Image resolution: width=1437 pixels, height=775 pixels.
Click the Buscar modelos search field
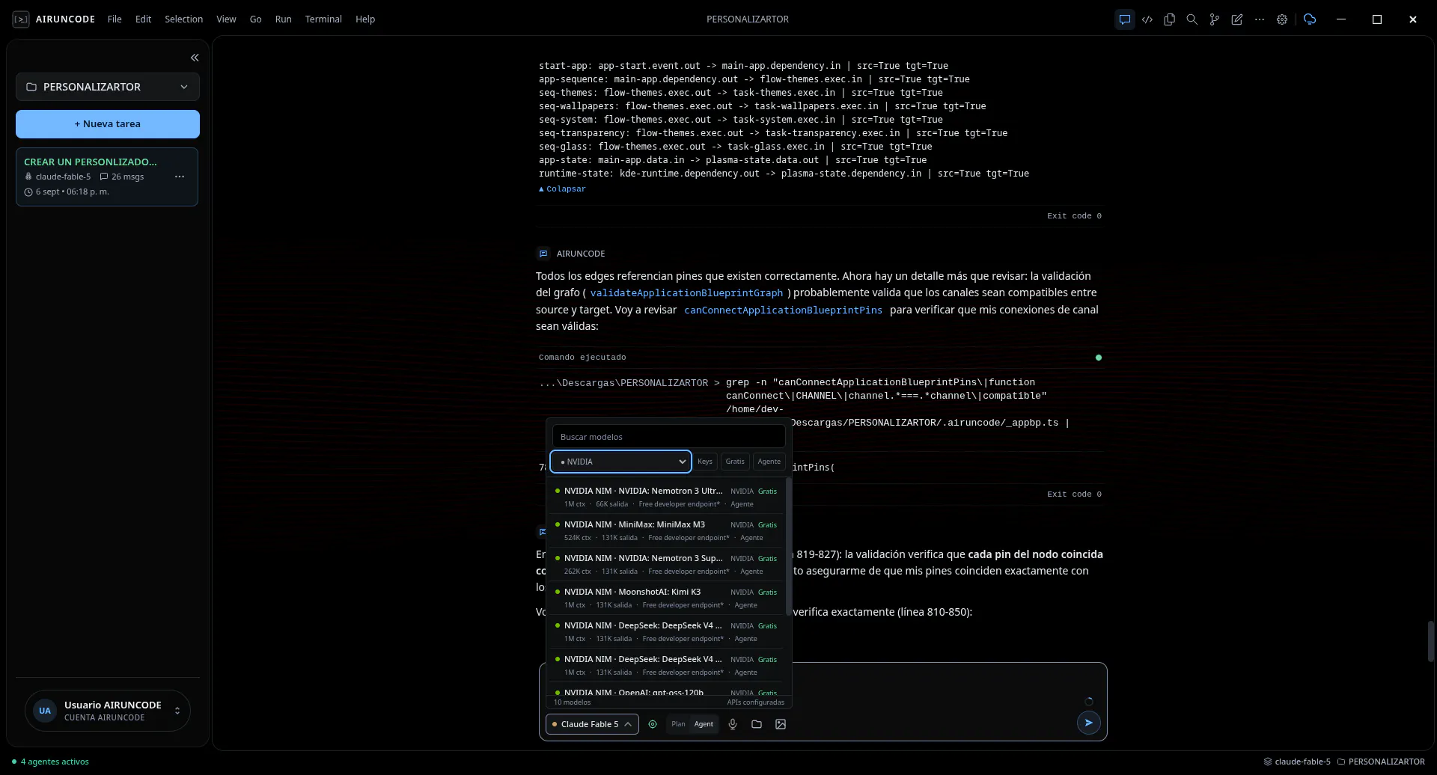[668, 437]
